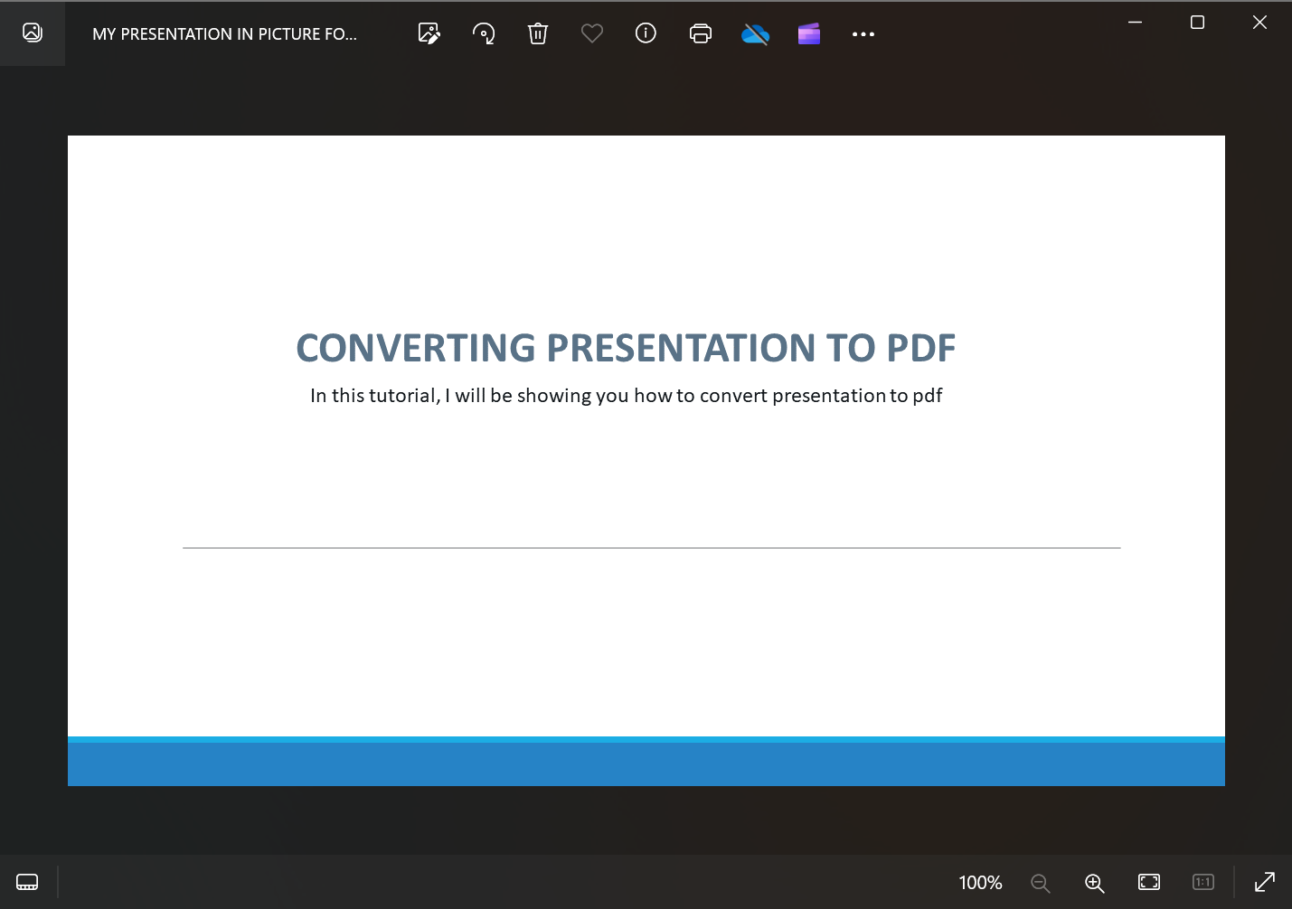Switch to actual size with 1:1 view
Screen dimensions: 1292x909
1203,881
